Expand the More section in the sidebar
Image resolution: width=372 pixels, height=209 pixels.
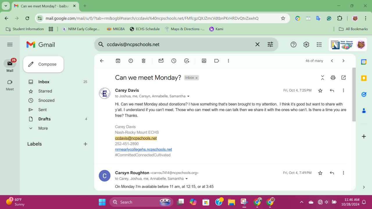43,128
